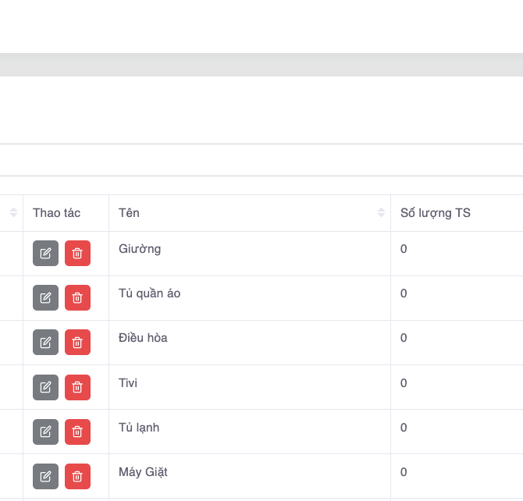Select the Máy Giặt name cell
This screenshot has width=523, height=501.
tap(143, 472)
